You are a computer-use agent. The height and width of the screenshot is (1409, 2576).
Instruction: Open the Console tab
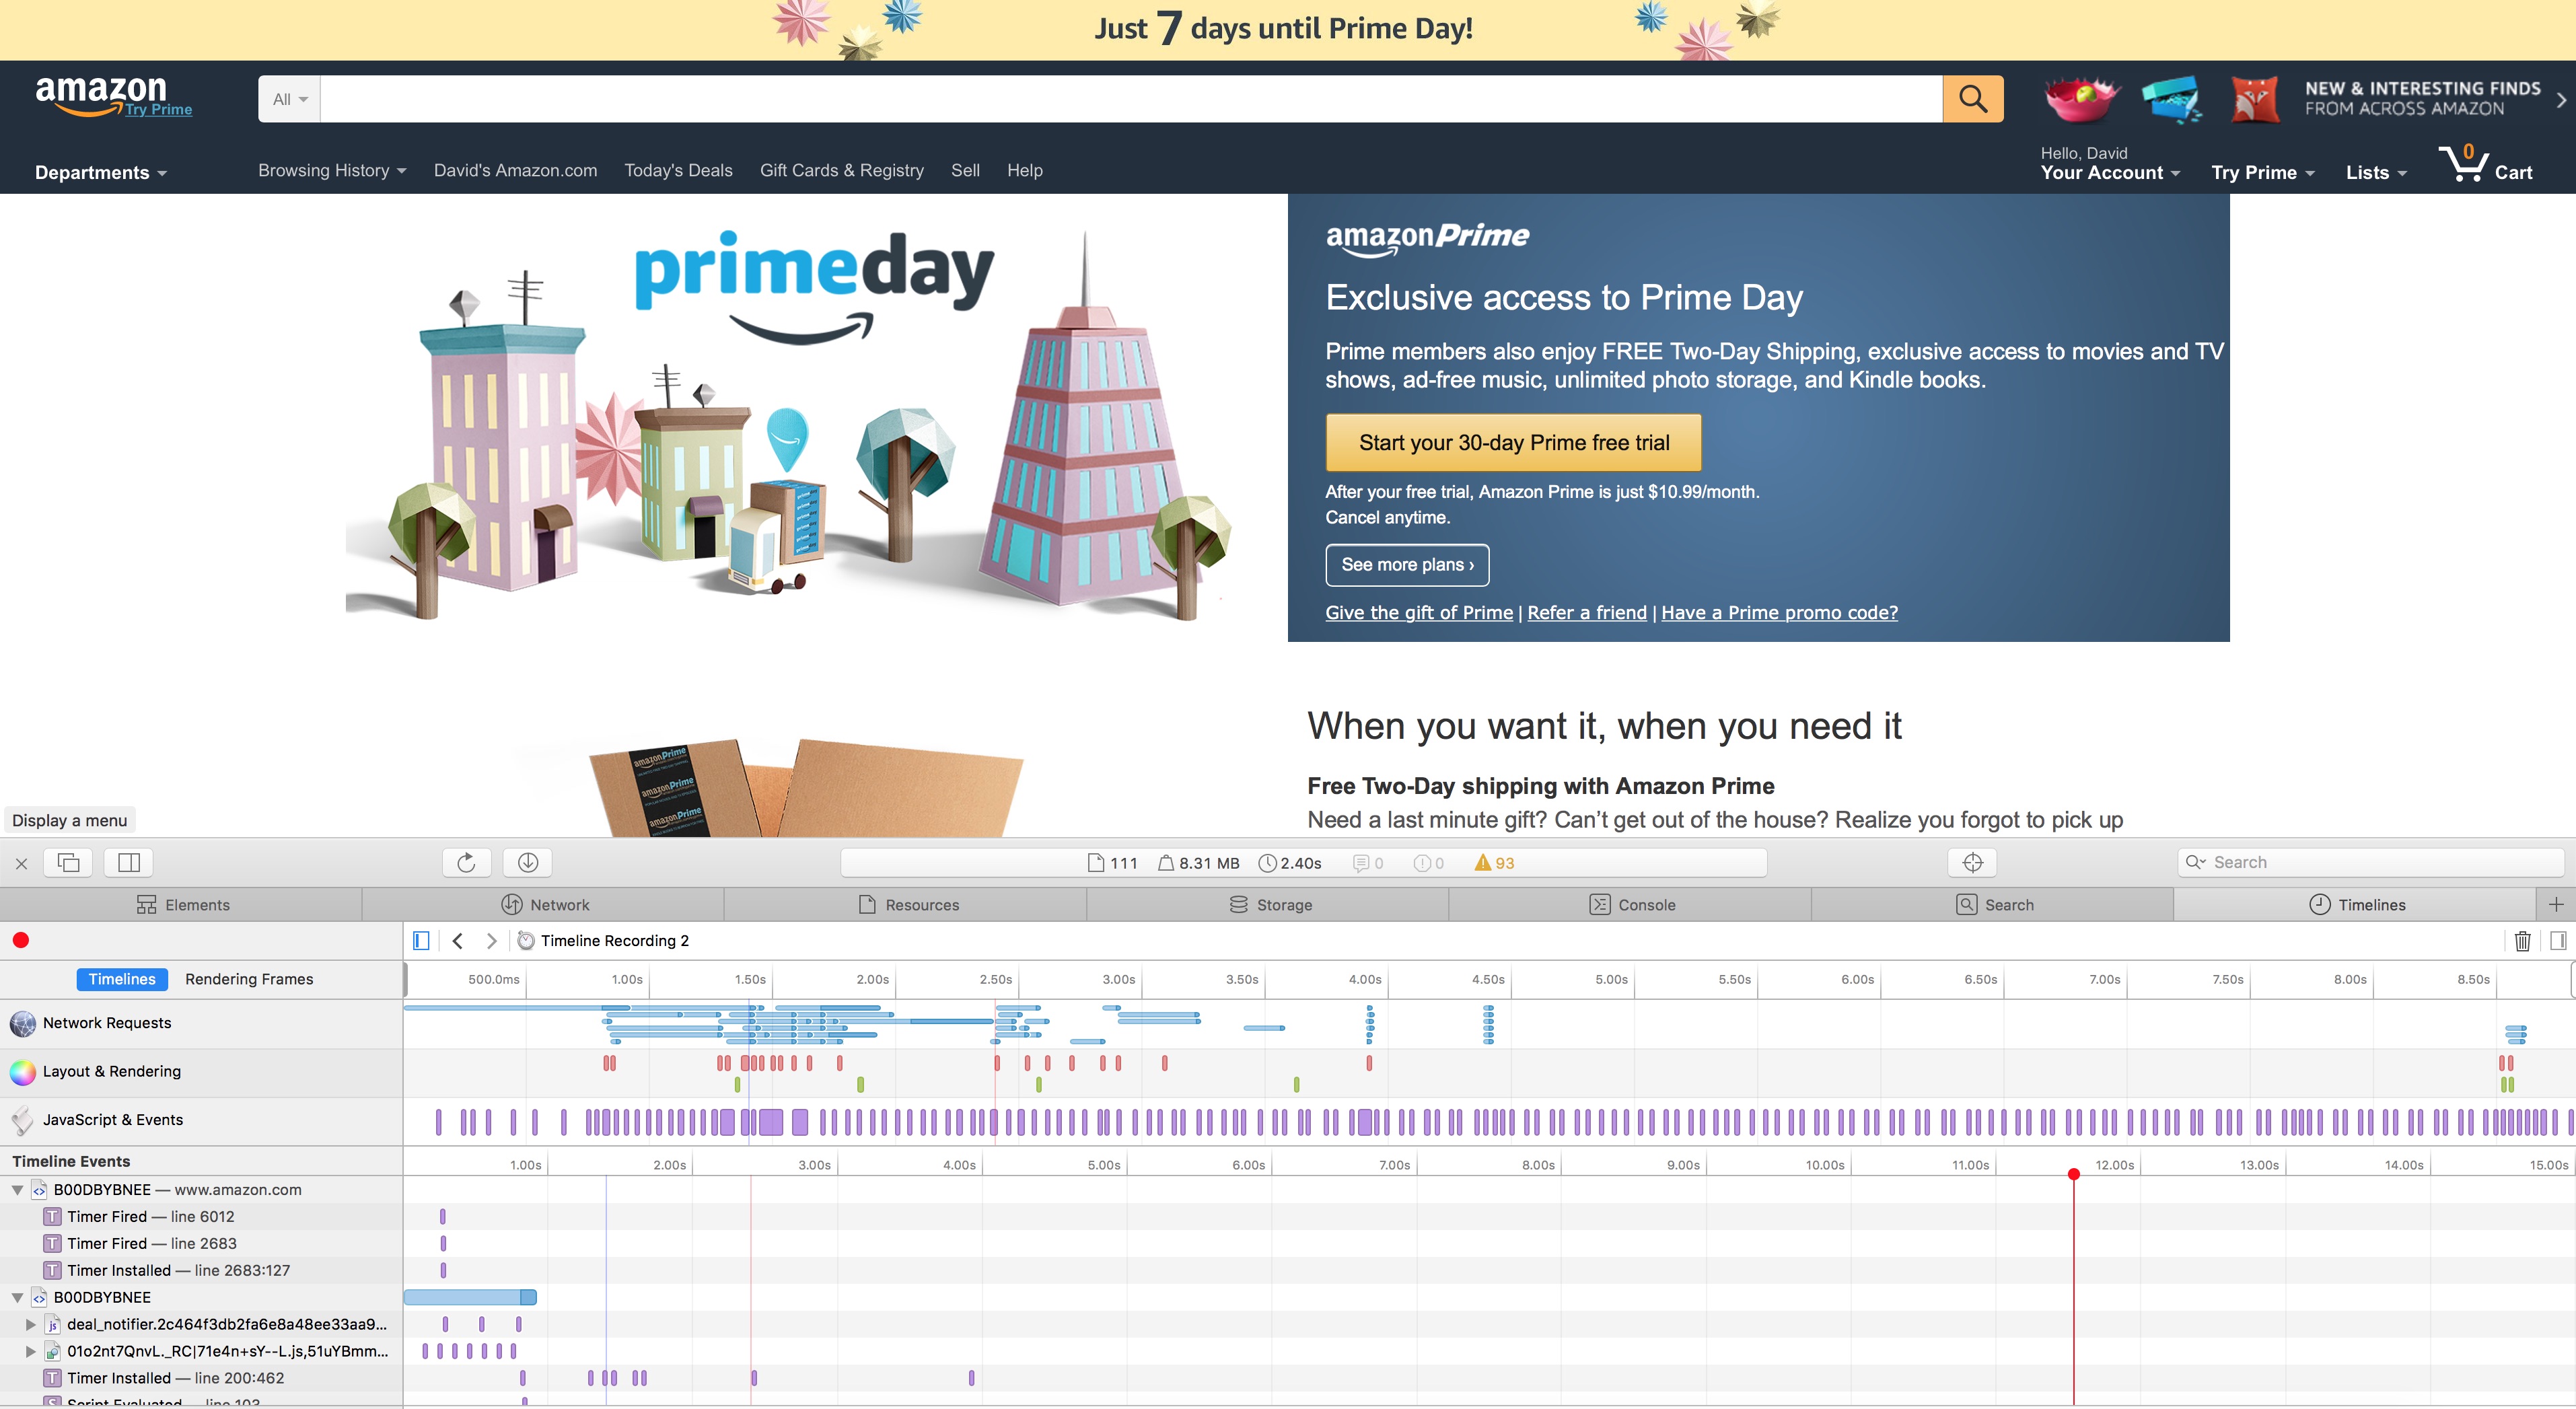coord(1631,904)
